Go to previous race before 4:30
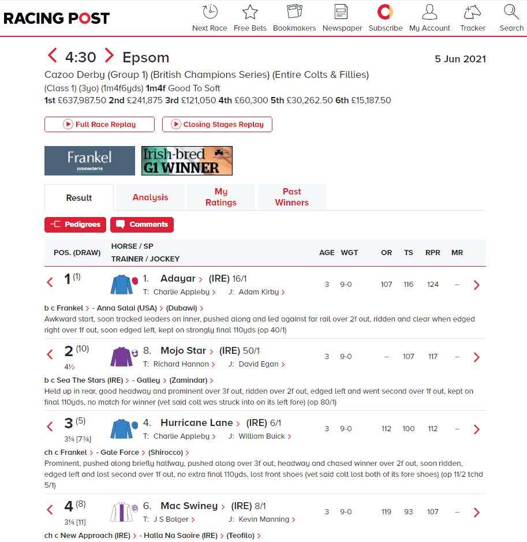Viewport: 527px width, 542px height. point(52,55)
